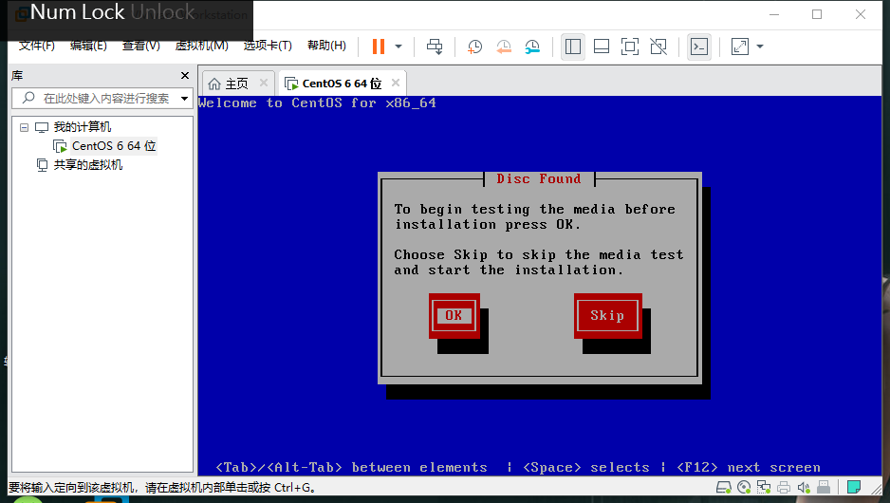Click the hard disk status bar icon
The image size is (890, 503).
click(723, 487)
